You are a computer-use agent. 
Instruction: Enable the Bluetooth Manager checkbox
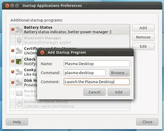pos(13,40)
